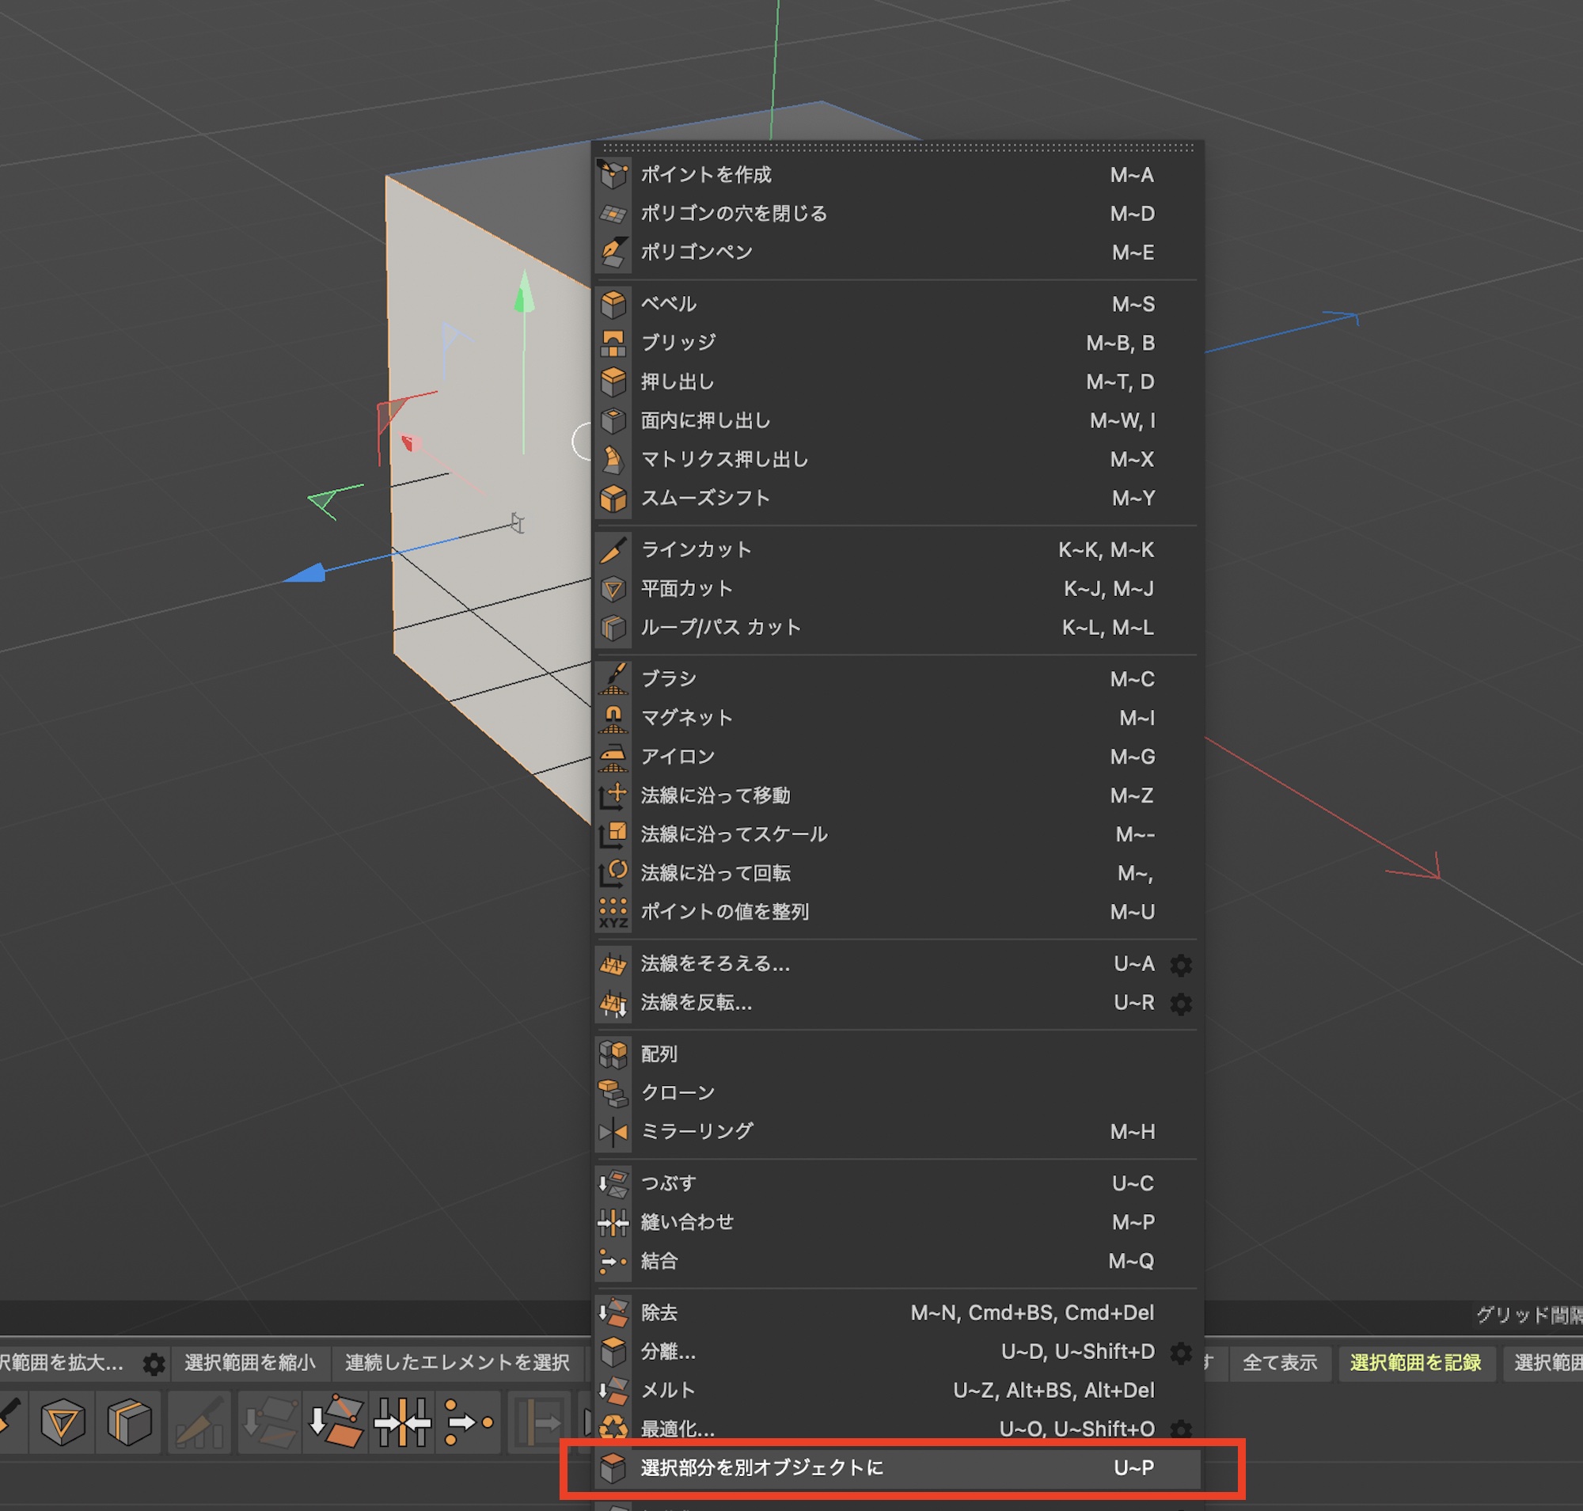Viewport: 1583px width, 1511px height.
Task: Click 選択範囲を縮小 button
Action: (250, 1363)
